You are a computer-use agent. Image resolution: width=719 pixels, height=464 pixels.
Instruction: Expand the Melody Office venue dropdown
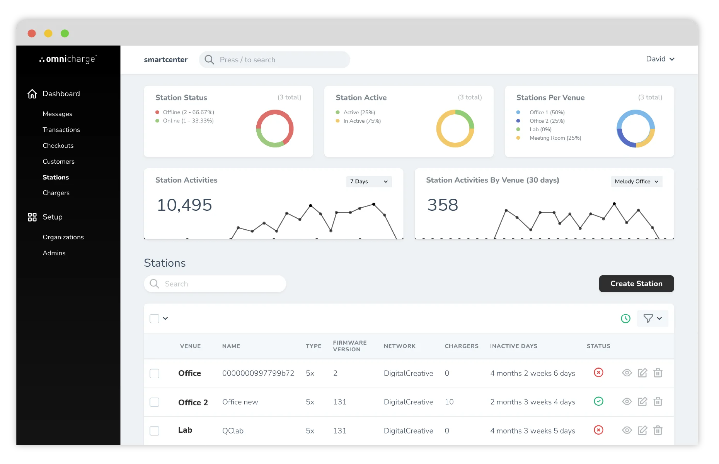636,181
